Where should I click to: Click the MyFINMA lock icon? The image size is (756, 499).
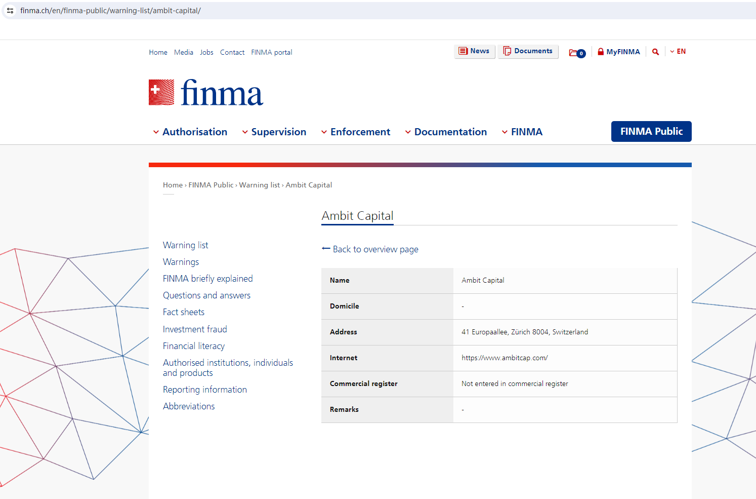click(601, 52)
